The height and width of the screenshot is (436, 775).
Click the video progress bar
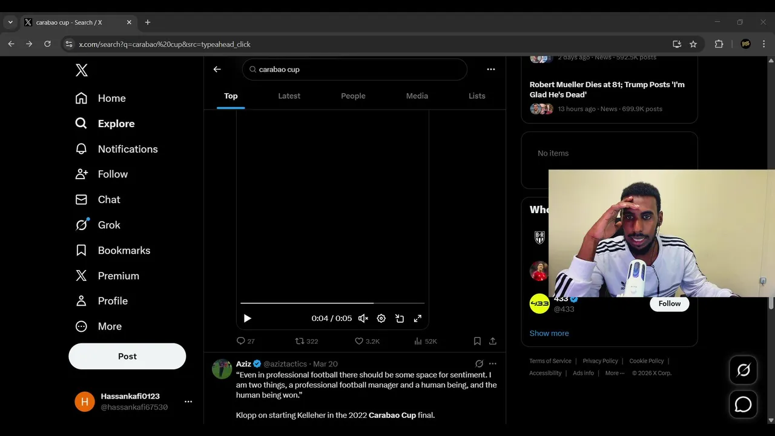[332, 303]
